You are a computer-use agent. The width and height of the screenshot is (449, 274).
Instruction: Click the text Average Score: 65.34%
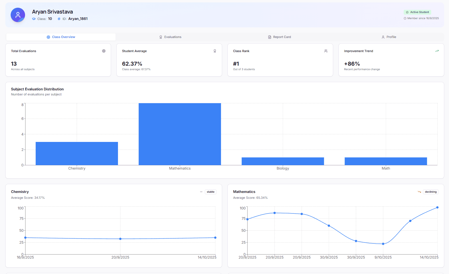pos(250,198)
